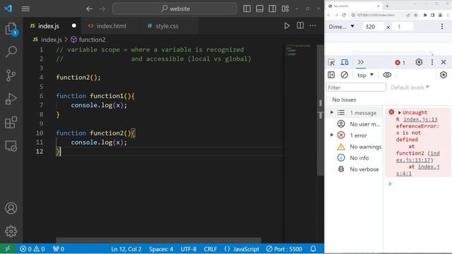The image size is (452, 254).
Task: Open the remote window status button
Action: 8,249
